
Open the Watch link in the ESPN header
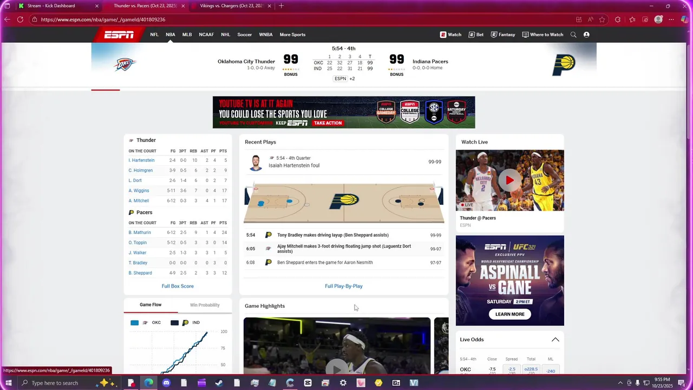[450, 35]
